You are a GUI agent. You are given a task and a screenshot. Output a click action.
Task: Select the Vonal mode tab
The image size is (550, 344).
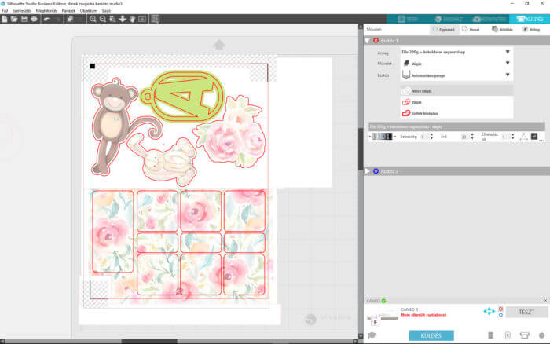click(x=471, y=30)
